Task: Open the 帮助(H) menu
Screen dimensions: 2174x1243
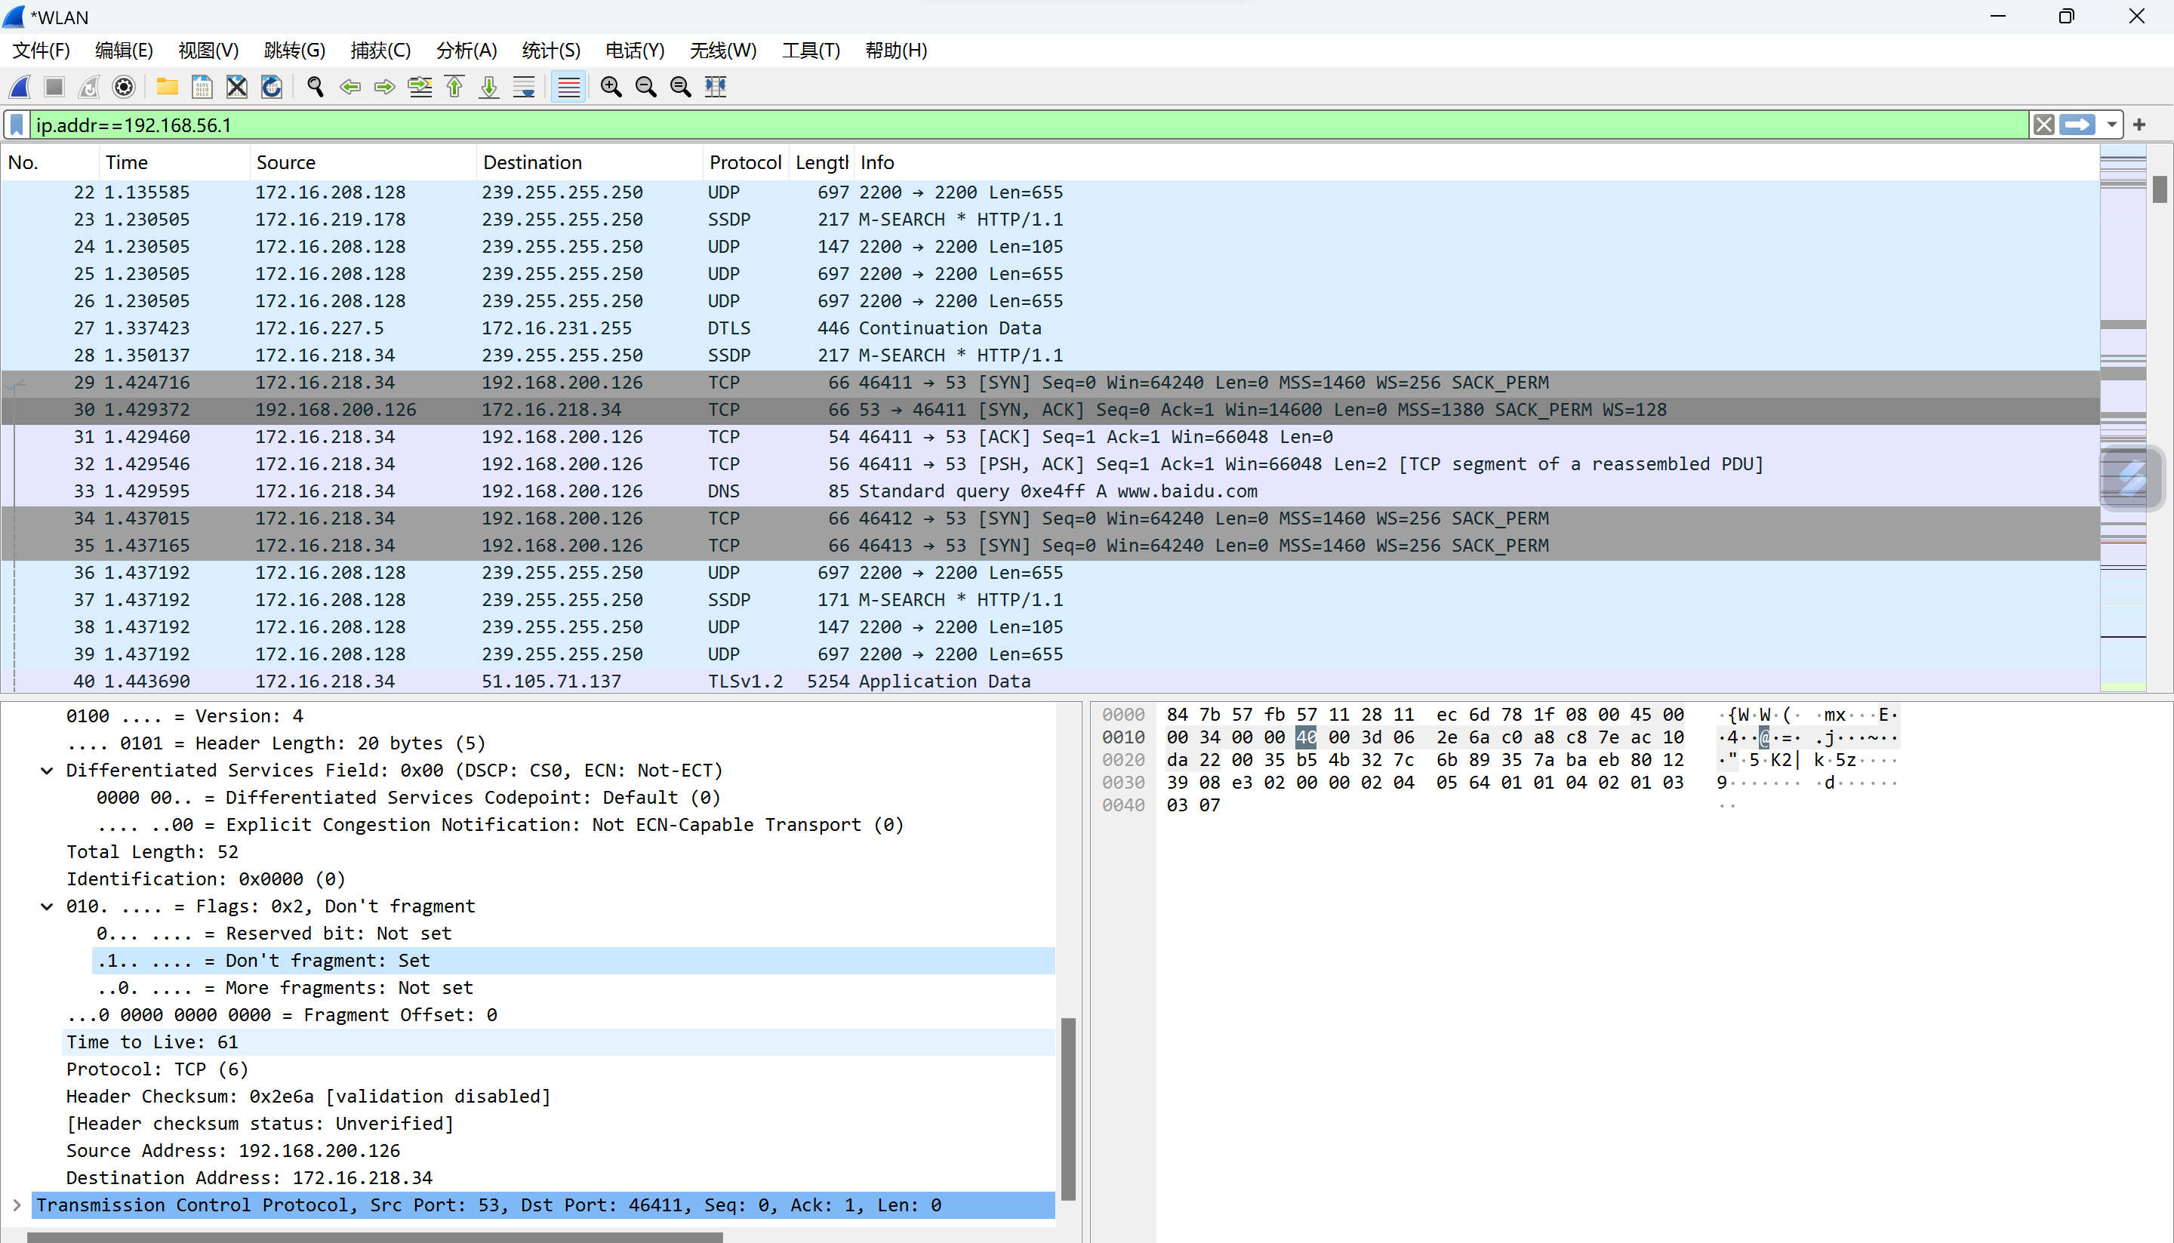Action: (896, 51)
